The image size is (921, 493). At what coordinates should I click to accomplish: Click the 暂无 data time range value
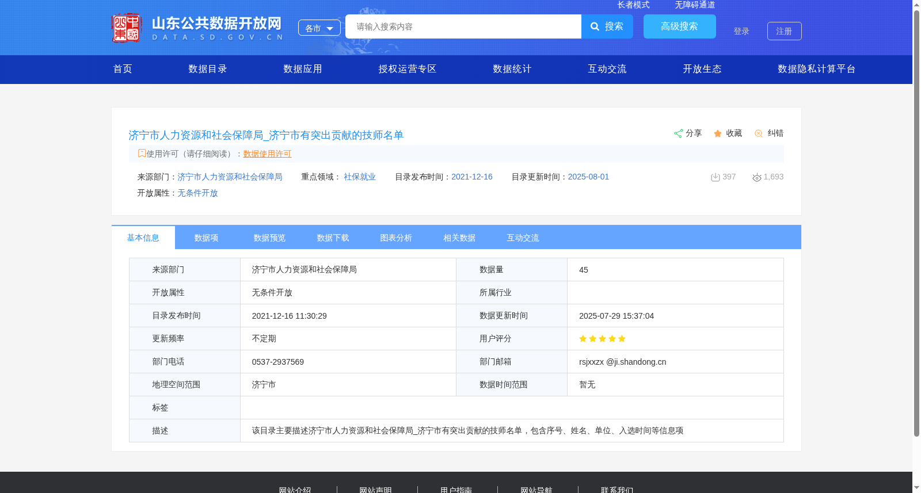point(587,385)
